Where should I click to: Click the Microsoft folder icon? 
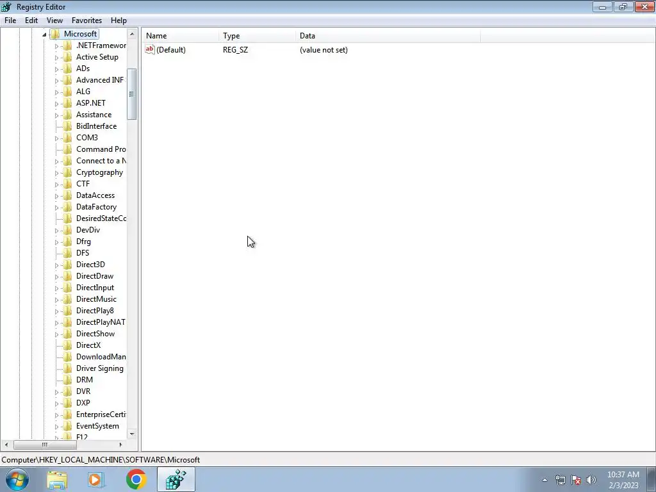55,34
